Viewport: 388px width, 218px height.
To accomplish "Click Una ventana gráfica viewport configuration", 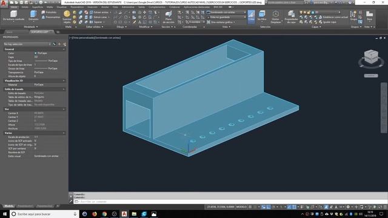I will 221,22.
